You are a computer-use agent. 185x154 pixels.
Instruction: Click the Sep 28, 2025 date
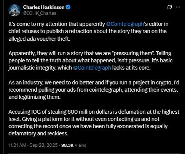(43, 145)
